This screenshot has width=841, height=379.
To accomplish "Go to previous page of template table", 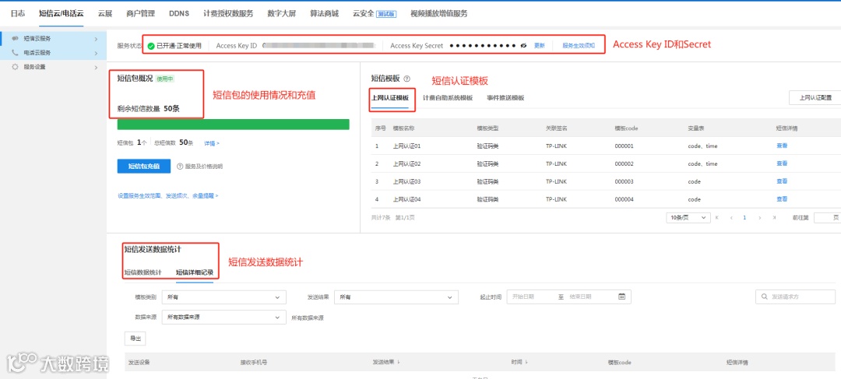I will pyautogui.click(x=731, y=218).
